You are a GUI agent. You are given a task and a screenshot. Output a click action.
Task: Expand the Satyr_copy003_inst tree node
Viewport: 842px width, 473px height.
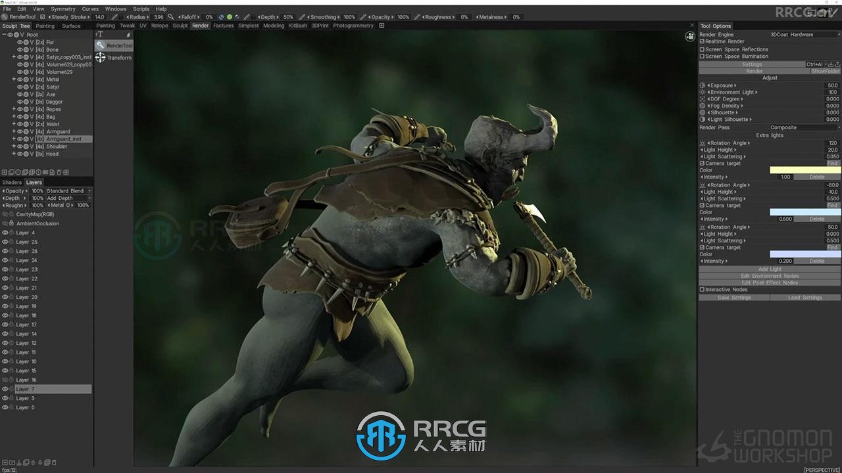[x=14, y=57]
